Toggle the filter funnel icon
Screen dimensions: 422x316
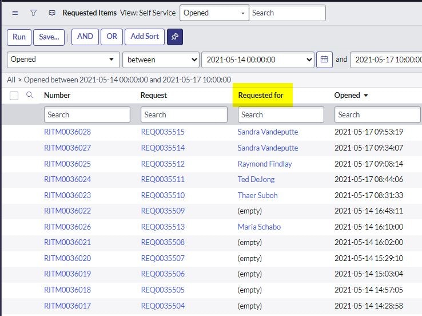33,13
